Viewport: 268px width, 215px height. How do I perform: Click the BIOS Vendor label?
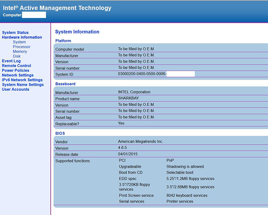(x=62, y=142)
